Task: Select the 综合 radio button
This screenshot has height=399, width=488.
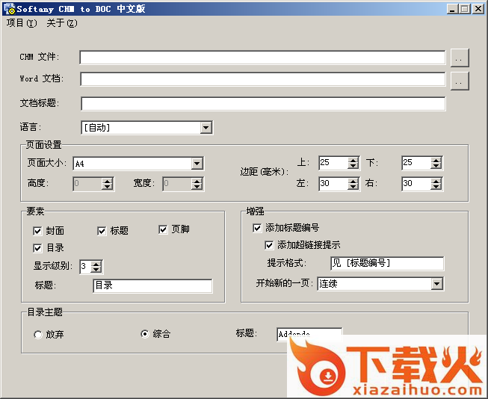Action: (145, 334)
